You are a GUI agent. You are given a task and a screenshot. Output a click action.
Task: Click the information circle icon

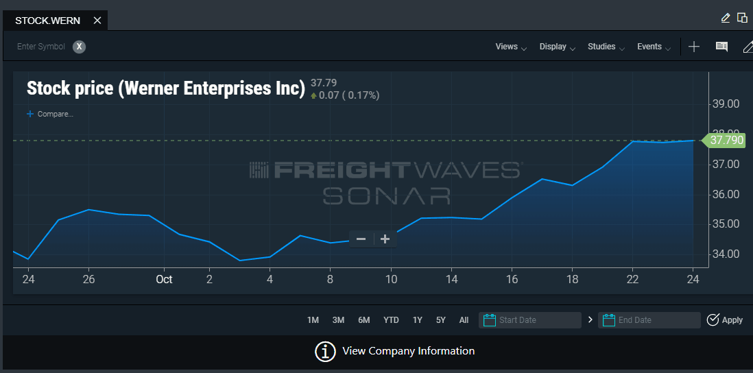[325, 351]
